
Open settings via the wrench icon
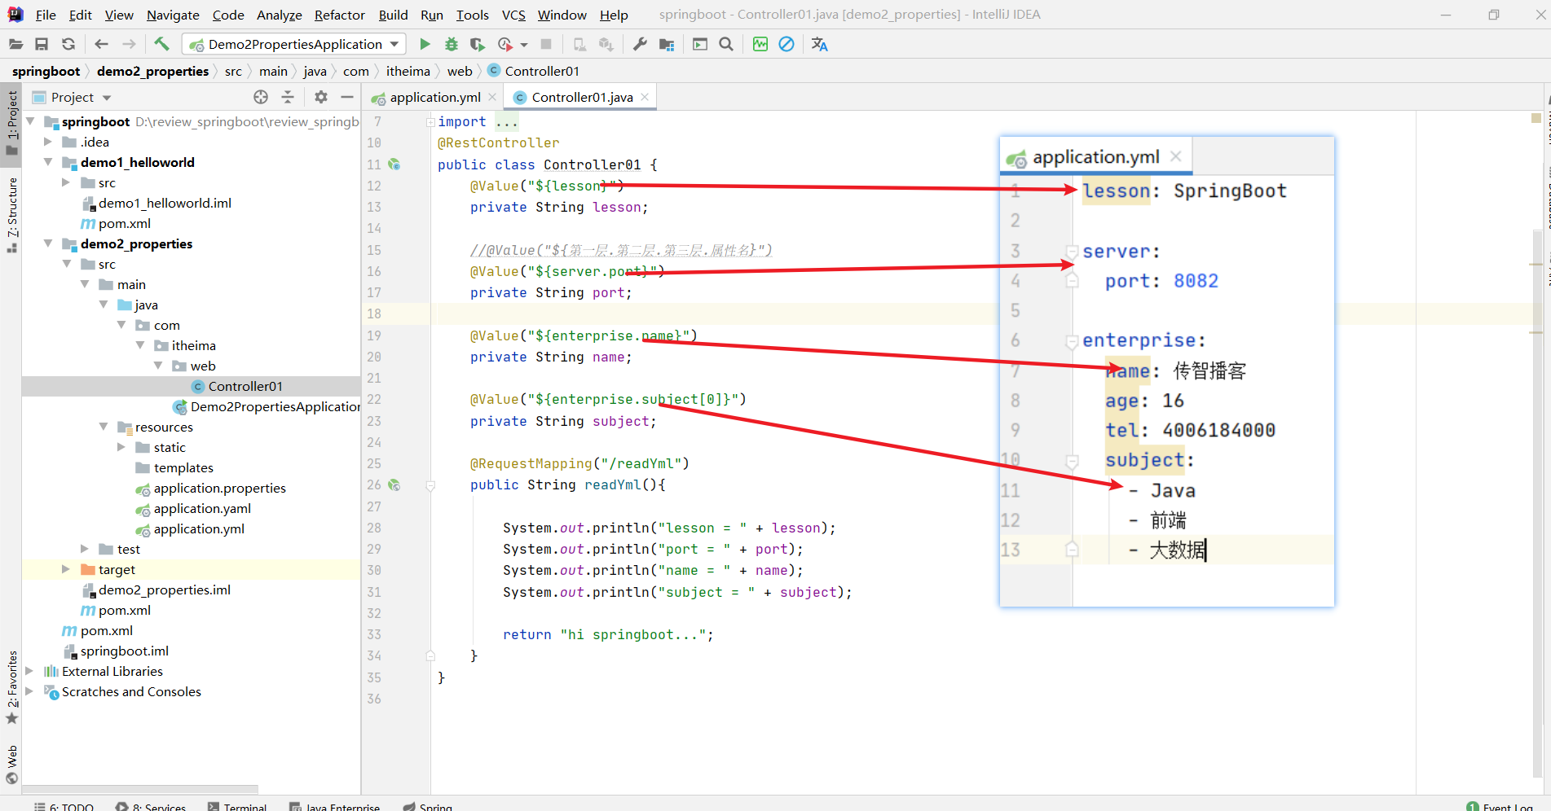pyautogui.click(x=640, y=44)
